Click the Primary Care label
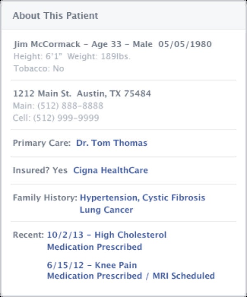 click(42, 143)
